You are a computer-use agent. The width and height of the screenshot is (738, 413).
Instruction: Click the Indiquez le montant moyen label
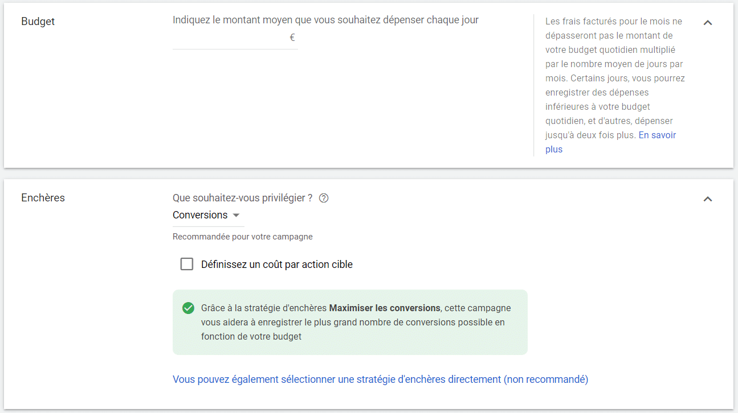[x=325, y=20]
